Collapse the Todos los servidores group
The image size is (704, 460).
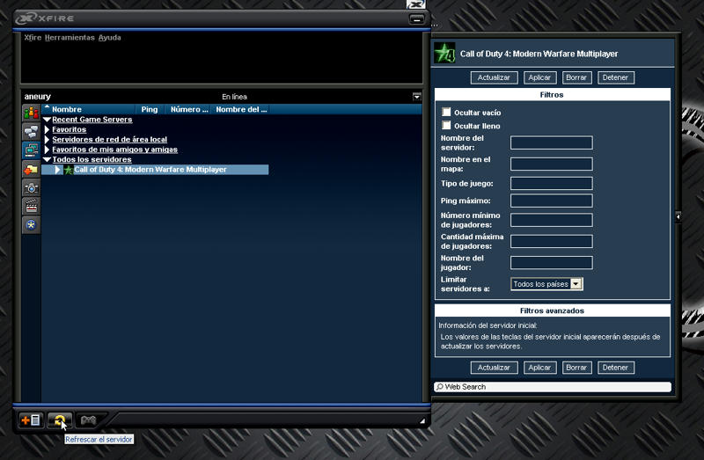click(47, 160)
